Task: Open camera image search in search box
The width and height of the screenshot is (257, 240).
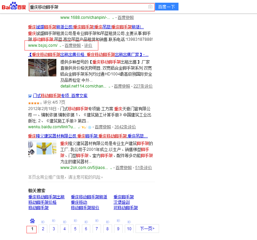Action: tap(150, 7)
